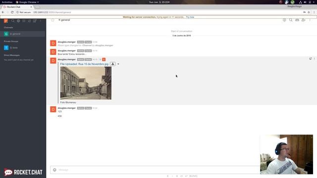Collapse the uploaded image preview arrow
317x178 pixels.
coord(118,64)
